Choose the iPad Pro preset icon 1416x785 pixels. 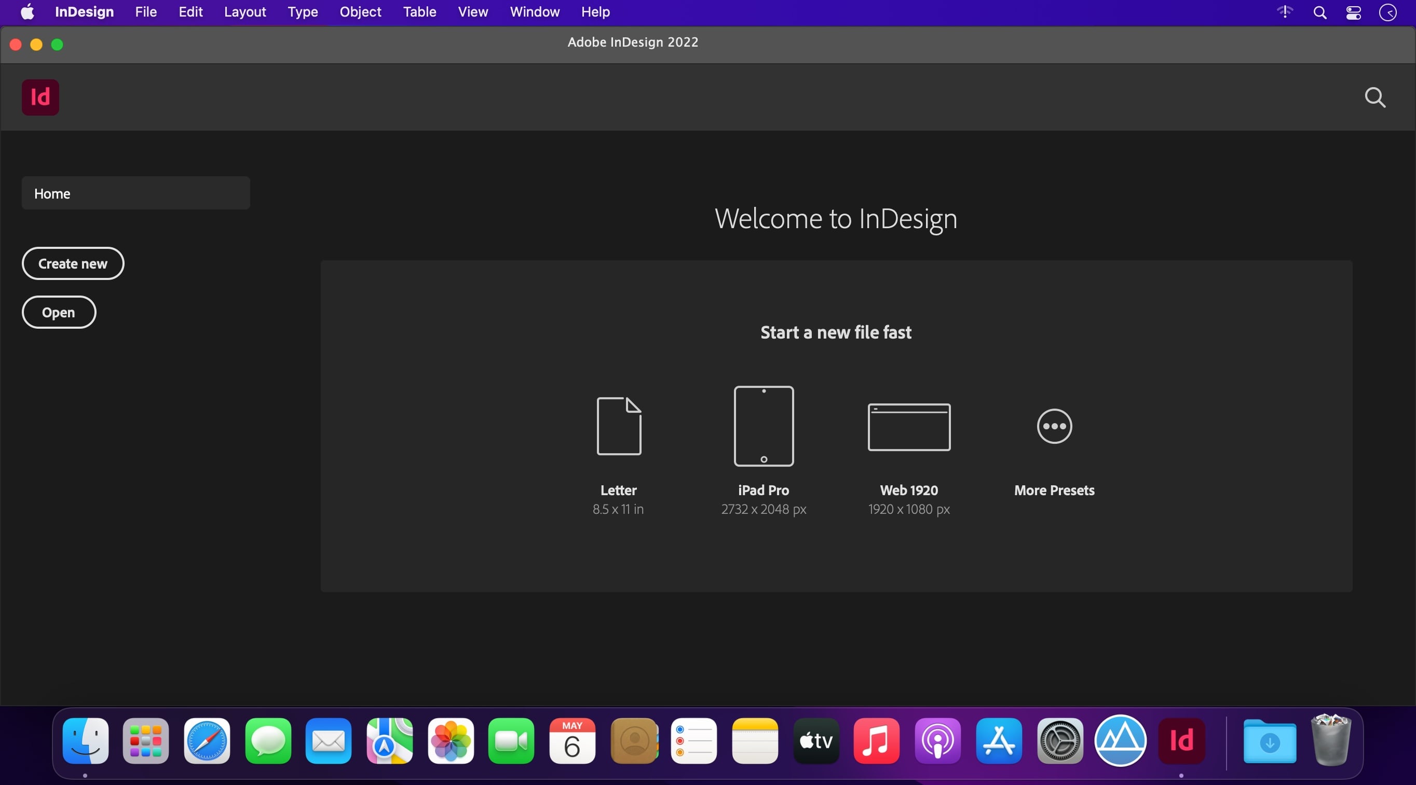(764, 426)
